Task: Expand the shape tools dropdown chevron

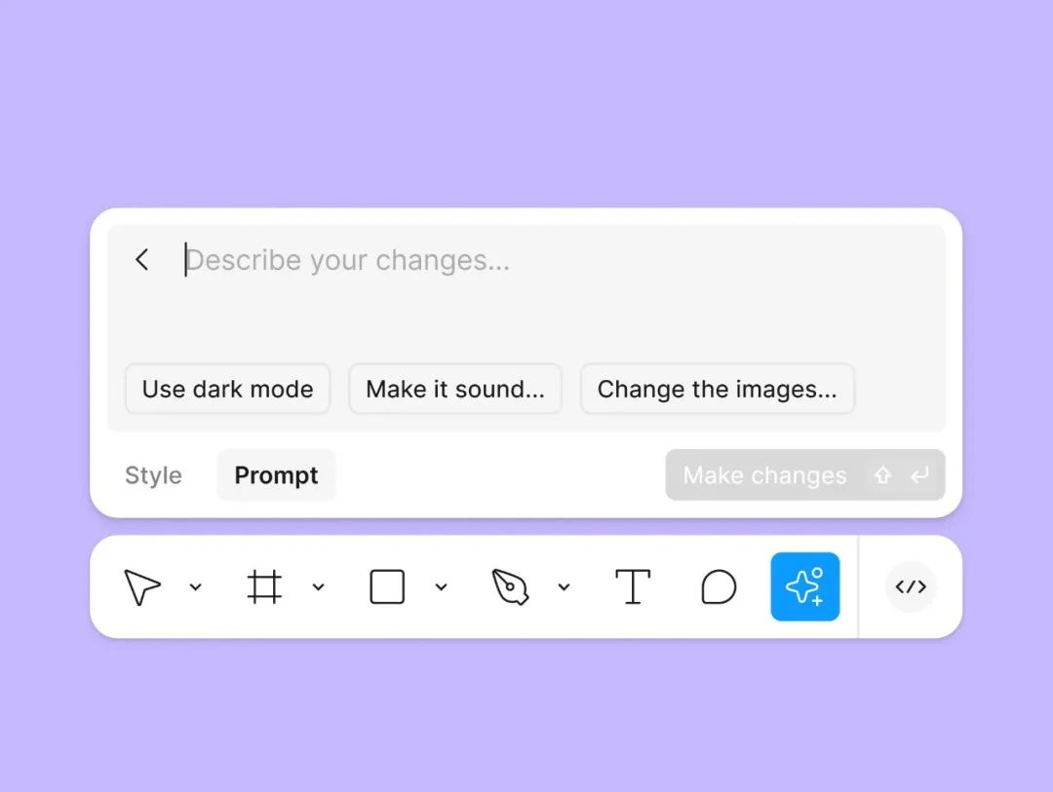Action: pyautogui.click(x=442, y=586)
